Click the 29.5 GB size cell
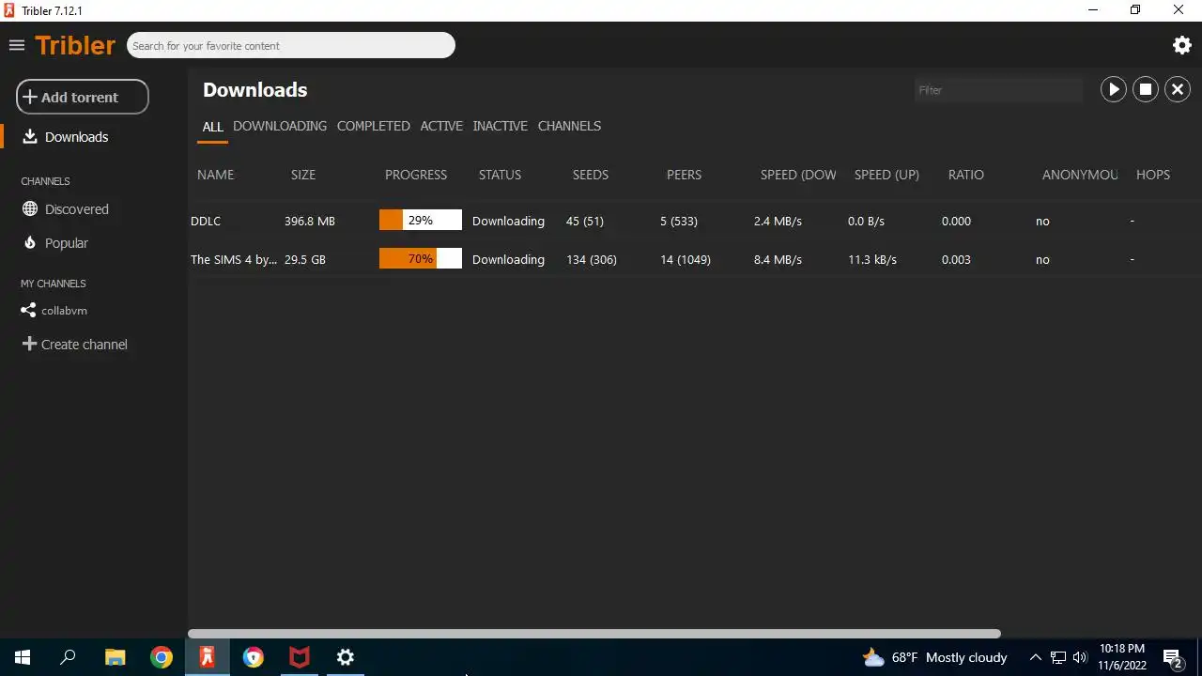This screenshot has height=676, width=1202. (305, 259)
